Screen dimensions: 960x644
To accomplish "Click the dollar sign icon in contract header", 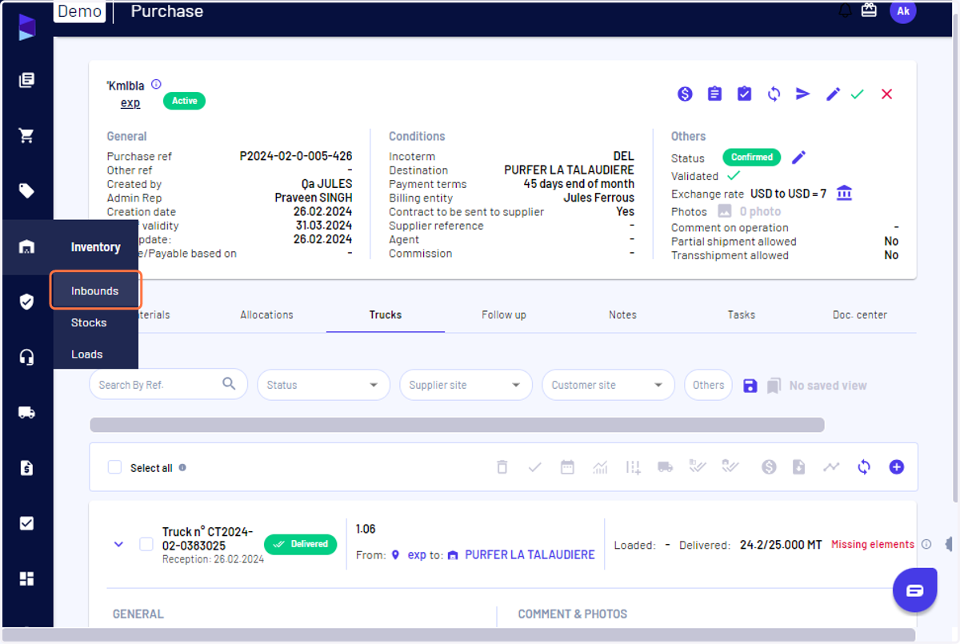I will (685, 94).
